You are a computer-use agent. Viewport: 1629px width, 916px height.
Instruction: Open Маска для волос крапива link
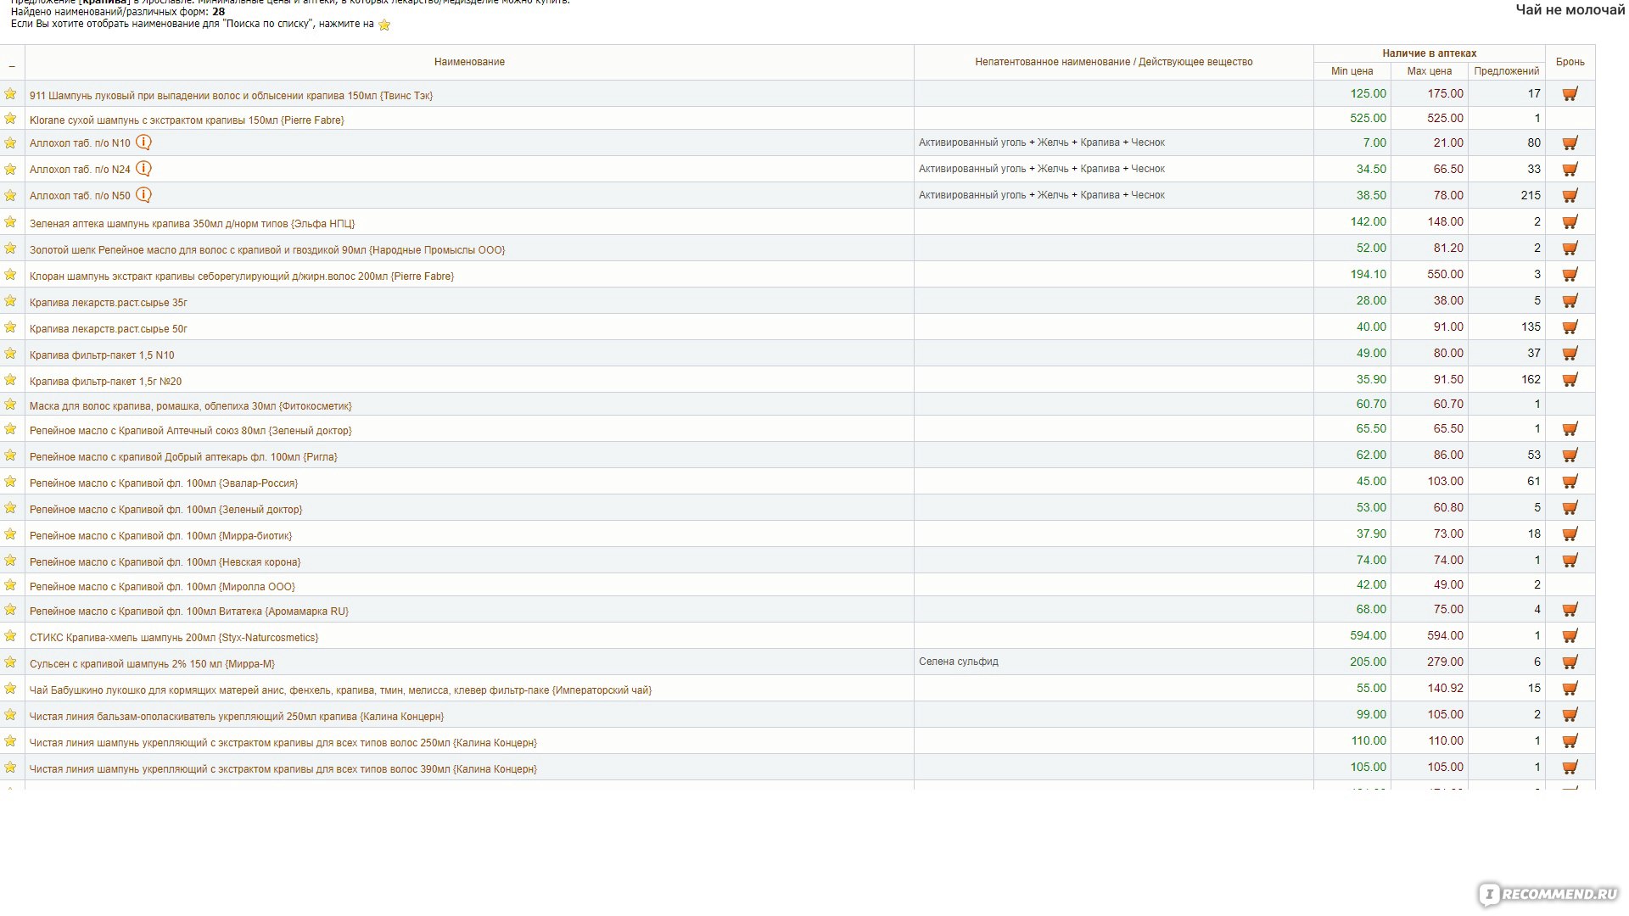coord(190,406)
